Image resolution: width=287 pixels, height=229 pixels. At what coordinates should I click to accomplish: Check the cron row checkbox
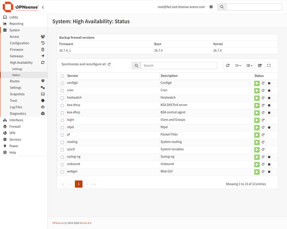[x=62, y=91]
